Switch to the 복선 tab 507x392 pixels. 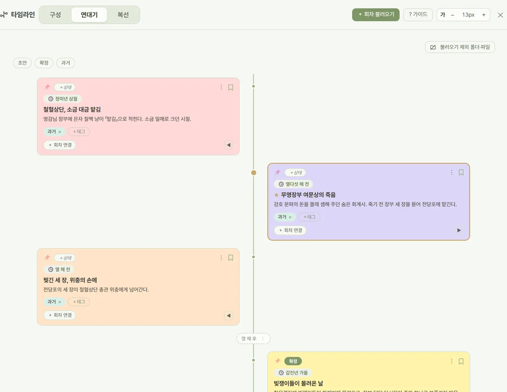click(123, 15)
